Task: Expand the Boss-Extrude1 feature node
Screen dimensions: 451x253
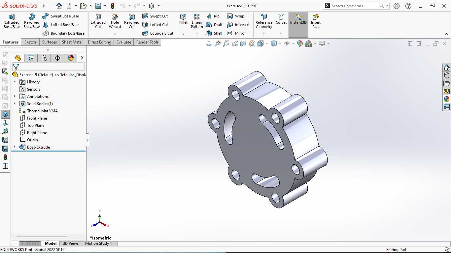Action: click(15, 147)
